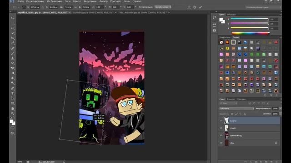
Task: Hide layer Слой 1 using its eye
Action: 221,128
